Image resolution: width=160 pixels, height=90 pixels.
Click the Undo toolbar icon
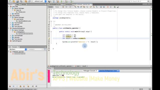[26, 1]
